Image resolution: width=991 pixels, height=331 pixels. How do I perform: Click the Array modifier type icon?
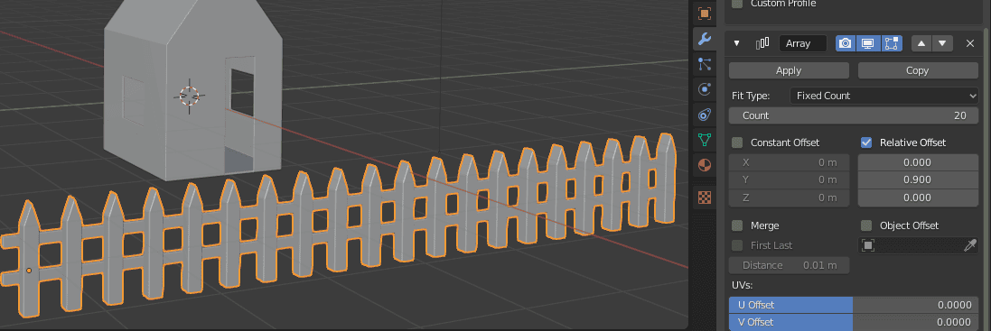[762, 43]
